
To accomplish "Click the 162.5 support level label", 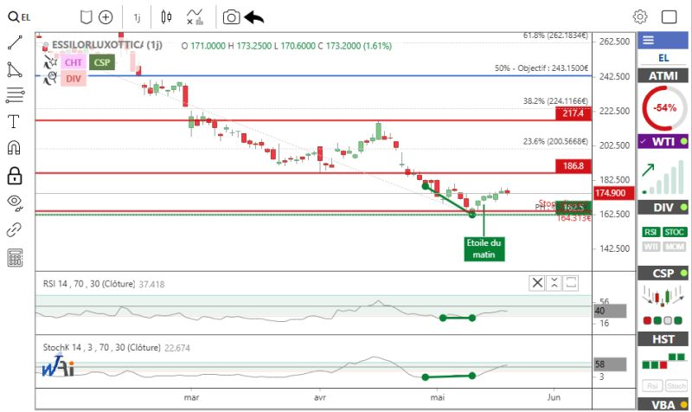I will point(573,208).
